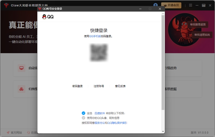Close the Claw大龙虾 main window

click(210, 5)
